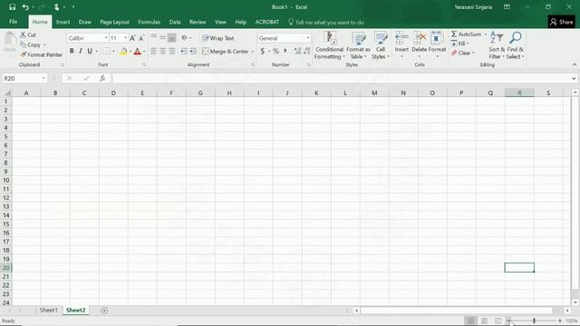Apply the red Font Color
The image size is (580, 326).
pos(137,51)
